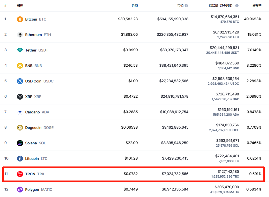
Task: Click Bitcoin's 24h volume $14,670,684,351
Action: [225, 17]
